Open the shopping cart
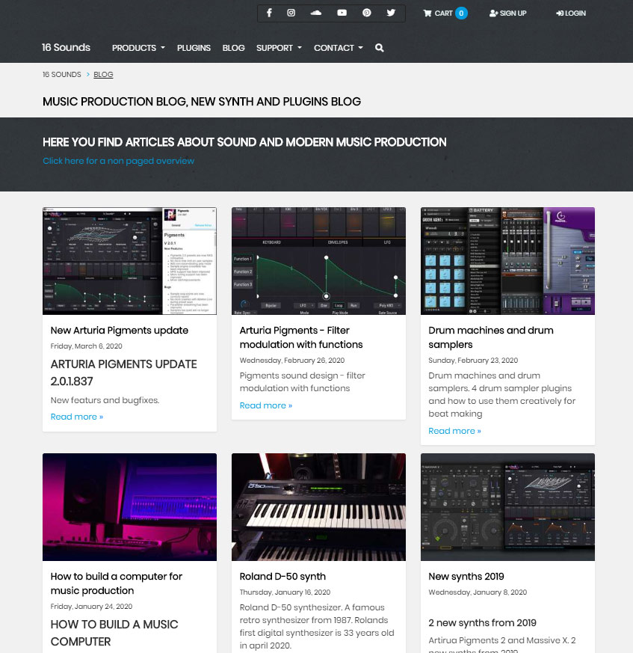 point(444,13)
